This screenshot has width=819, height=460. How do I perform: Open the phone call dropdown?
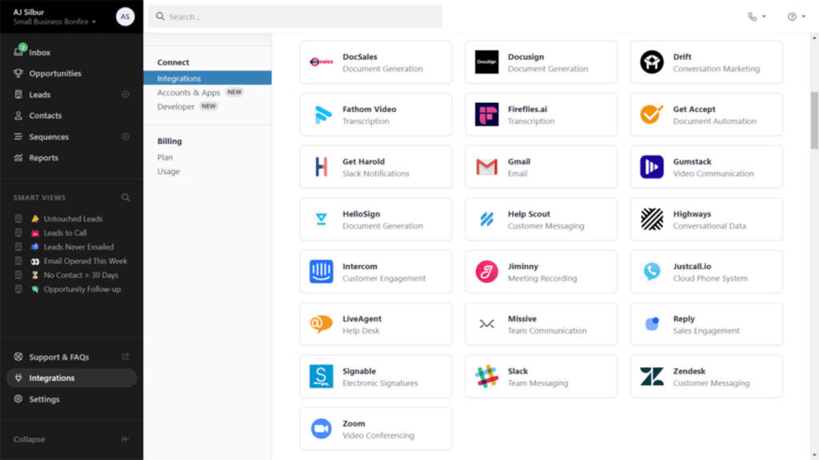pyautogui.click(x=757, y=17)
